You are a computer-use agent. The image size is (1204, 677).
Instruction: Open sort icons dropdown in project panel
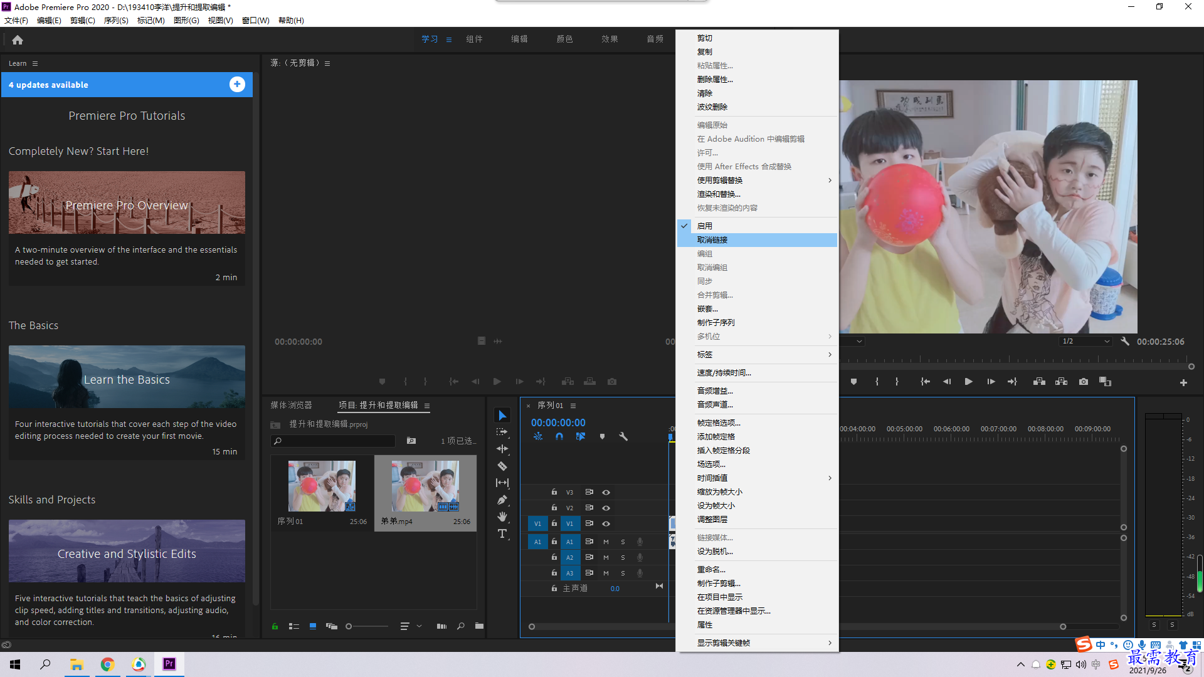click(410, 626)
